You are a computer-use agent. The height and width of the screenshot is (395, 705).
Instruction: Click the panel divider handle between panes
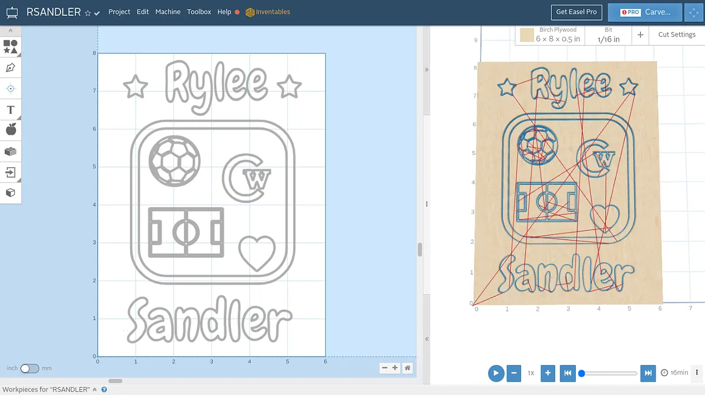[427, 204]
